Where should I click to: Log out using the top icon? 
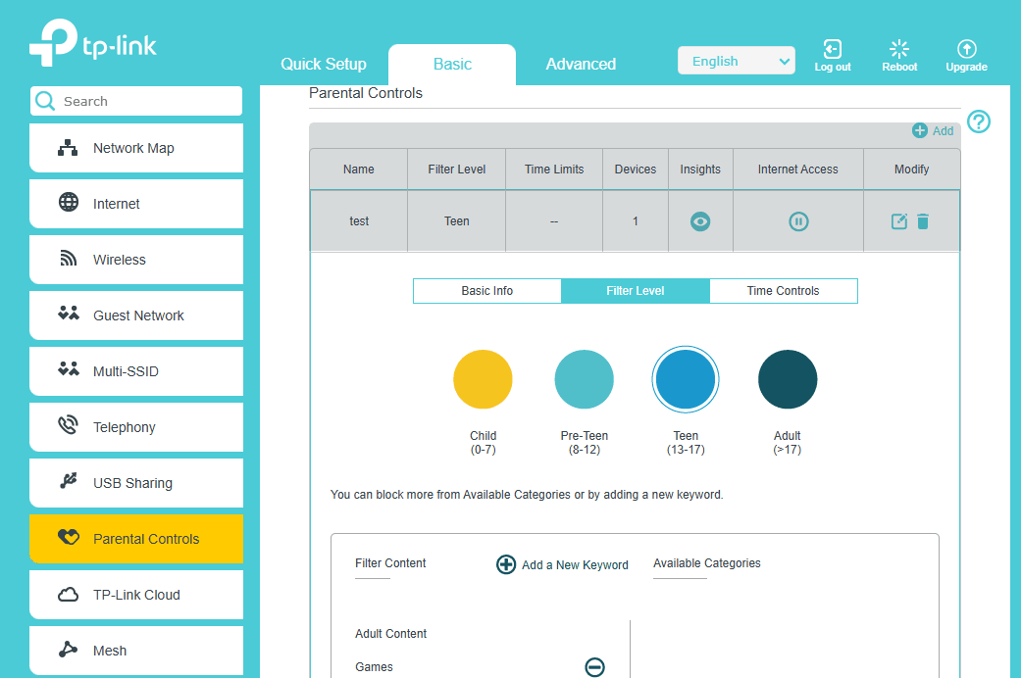(x=832, y=49)
